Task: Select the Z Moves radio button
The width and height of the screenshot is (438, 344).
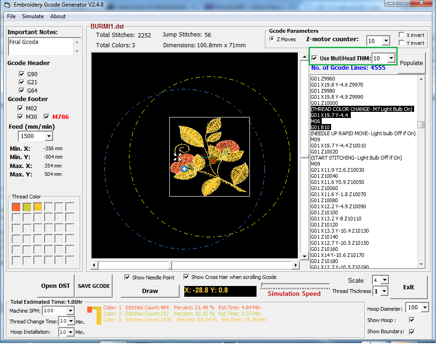Action: click(272, 39)
